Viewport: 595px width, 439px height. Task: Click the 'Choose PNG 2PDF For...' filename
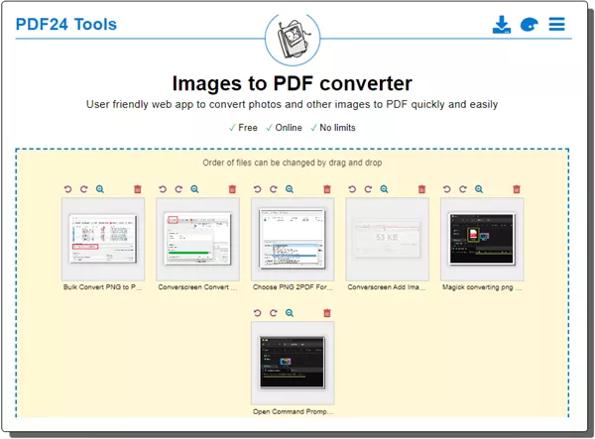tap(293, 287)
